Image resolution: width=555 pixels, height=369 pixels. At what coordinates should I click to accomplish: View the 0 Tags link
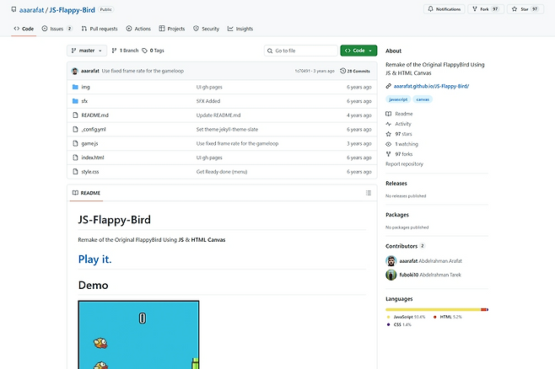(153, 51)
